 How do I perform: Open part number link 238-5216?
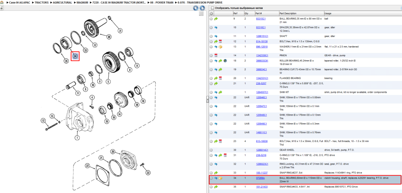pyautogui.click(x=260, y=155)
